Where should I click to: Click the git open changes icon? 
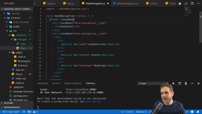[180, 3]
